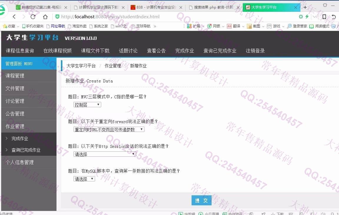Open 网银 online banking extension

[x=214, y=26]
